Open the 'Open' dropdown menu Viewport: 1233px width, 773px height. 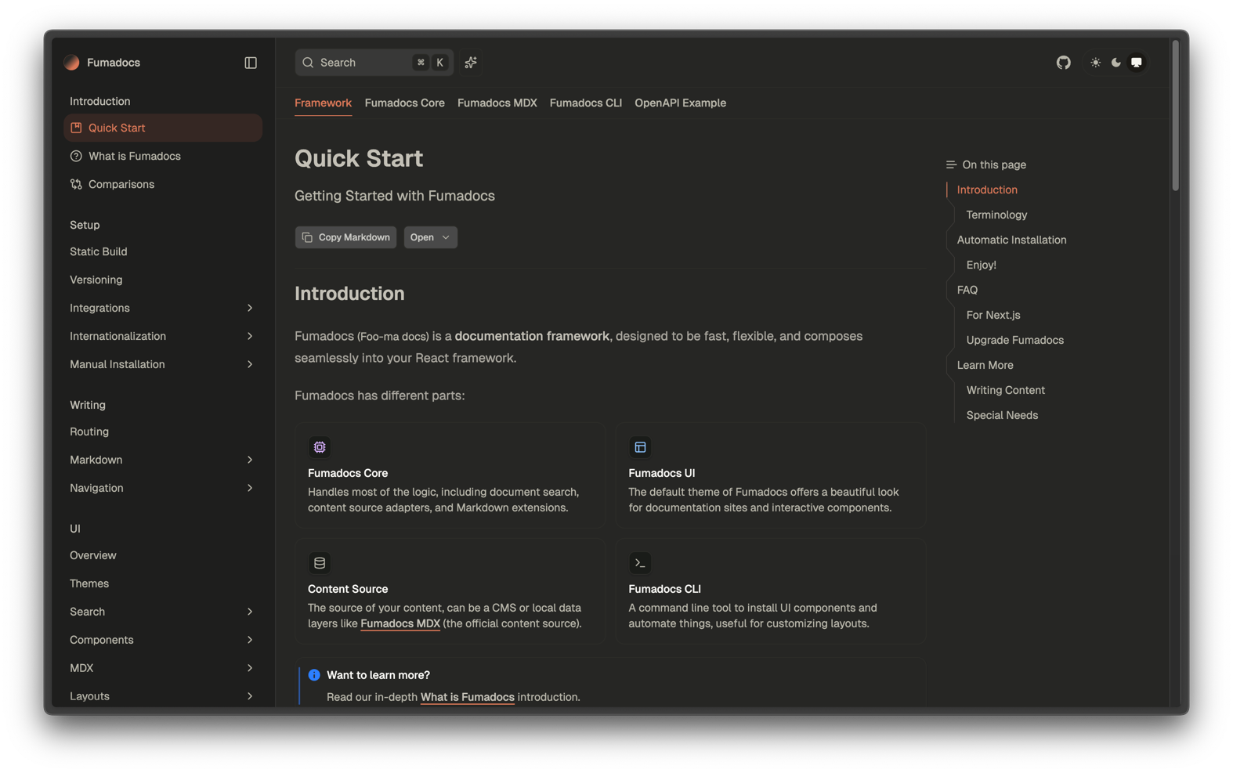[430, 237]
